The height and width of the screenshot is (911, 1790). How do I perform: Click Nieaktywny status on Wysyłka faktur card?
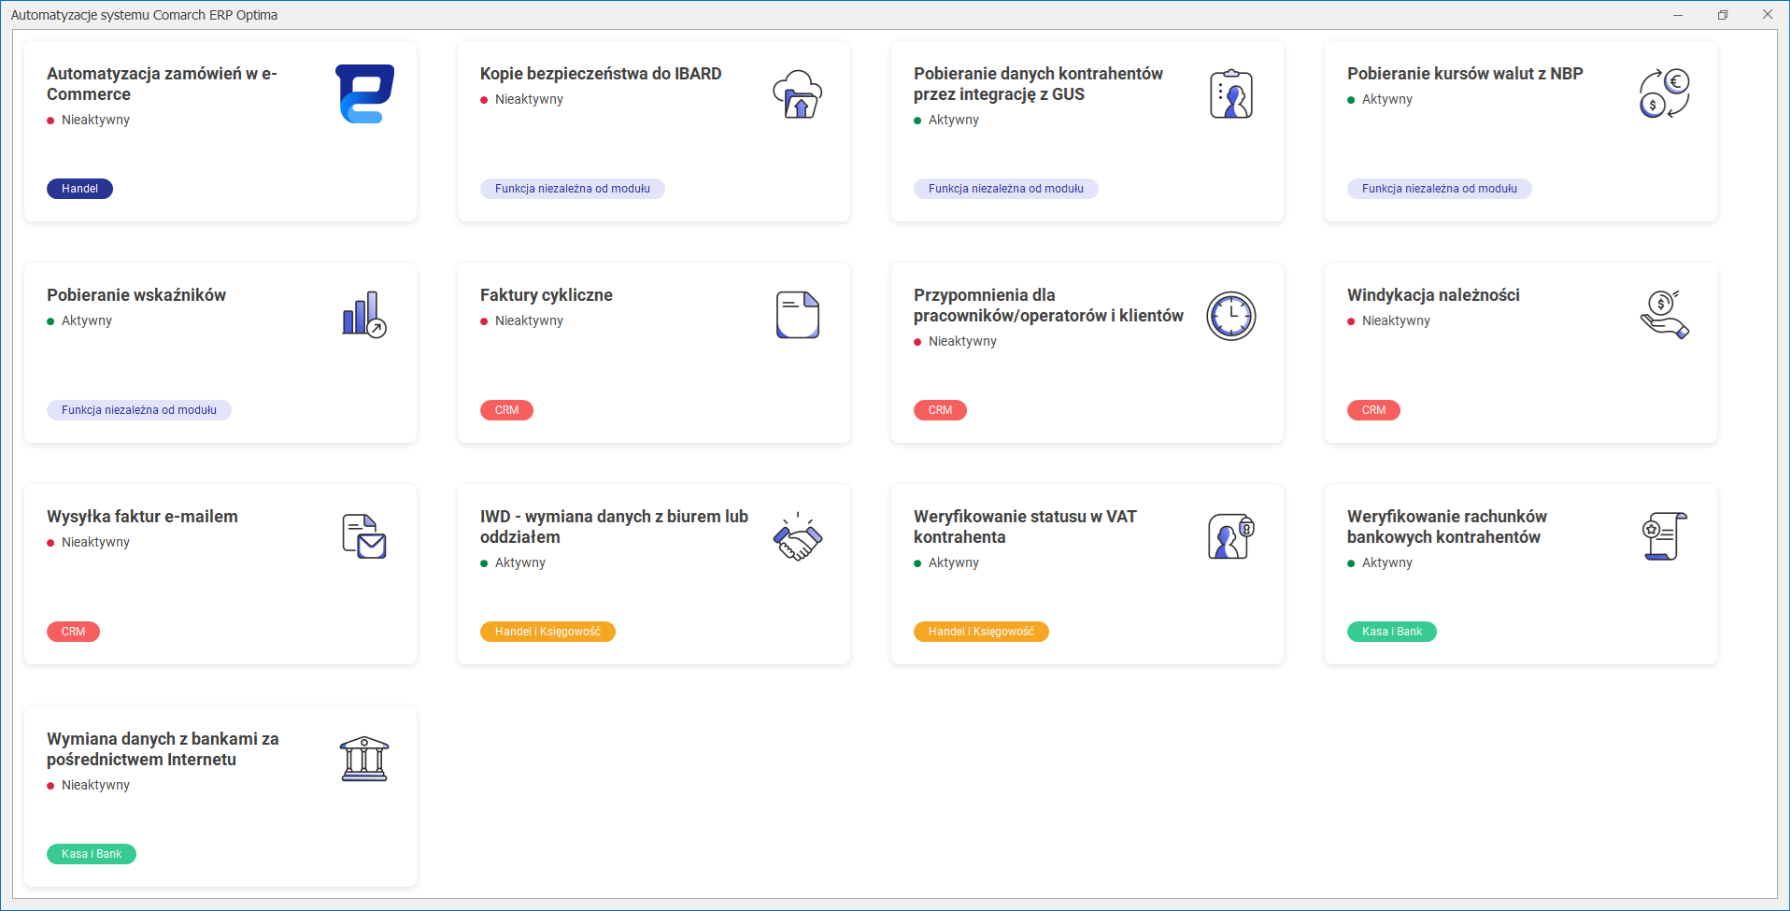(89, 543)
